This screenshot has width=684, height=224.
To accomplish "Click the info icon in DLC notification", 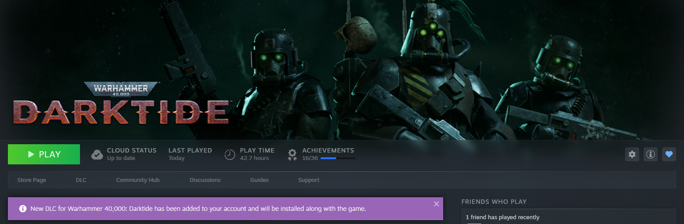I will [x=23, y=209].
